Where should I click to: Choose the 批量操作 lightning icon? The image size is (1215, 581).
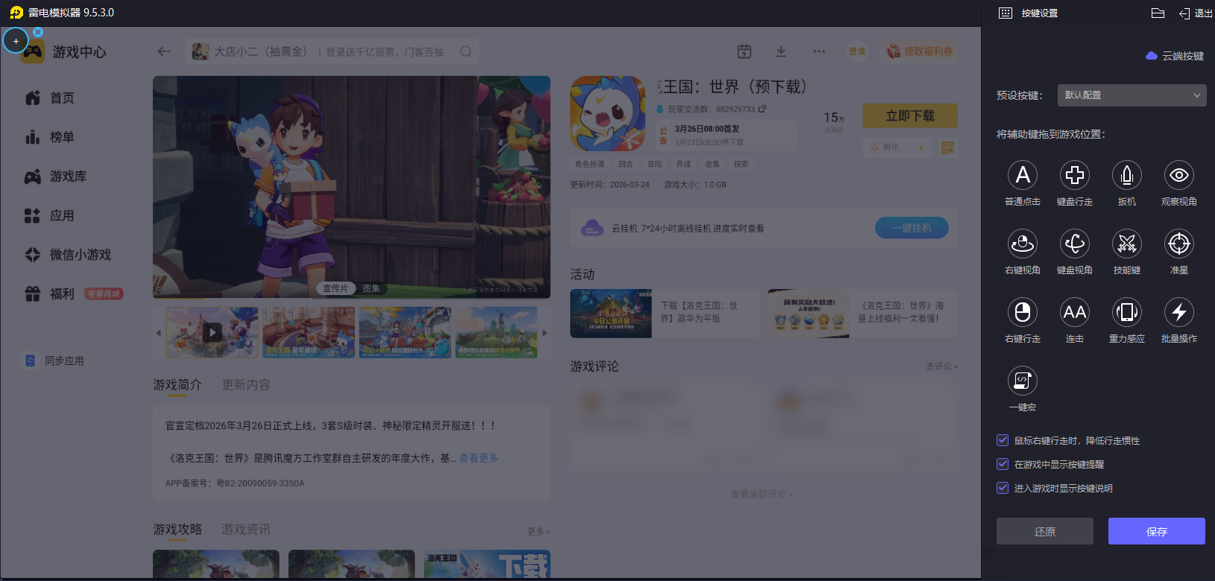point(1179,312)
